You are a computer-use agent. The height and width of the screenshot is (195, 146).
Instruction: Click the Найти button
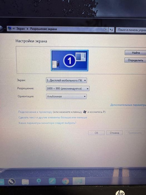click(136, 53)
